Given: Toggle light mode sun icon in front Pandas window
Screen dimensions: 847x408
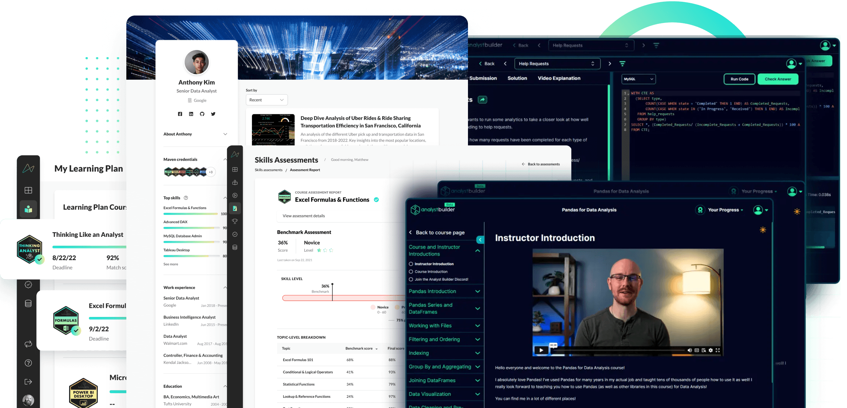Looking at the screenshot, I should 763,230.
